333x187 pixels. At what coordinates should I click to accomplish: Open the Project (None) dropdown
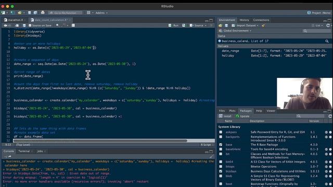(319, 12)
